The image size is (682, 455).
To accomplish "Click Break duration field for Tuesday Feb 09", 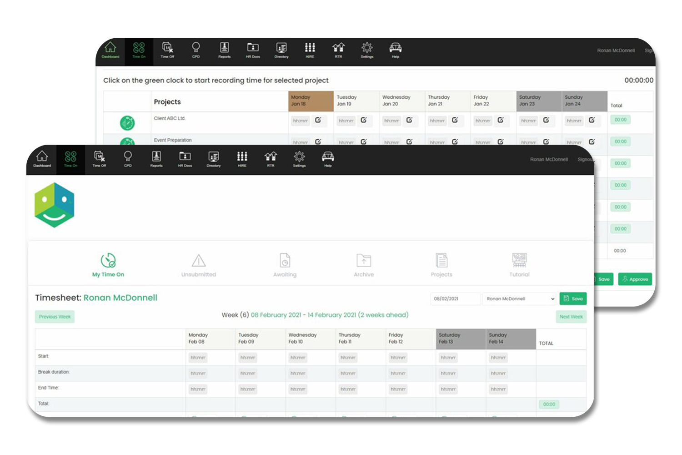I will click(x=248, y=374).
